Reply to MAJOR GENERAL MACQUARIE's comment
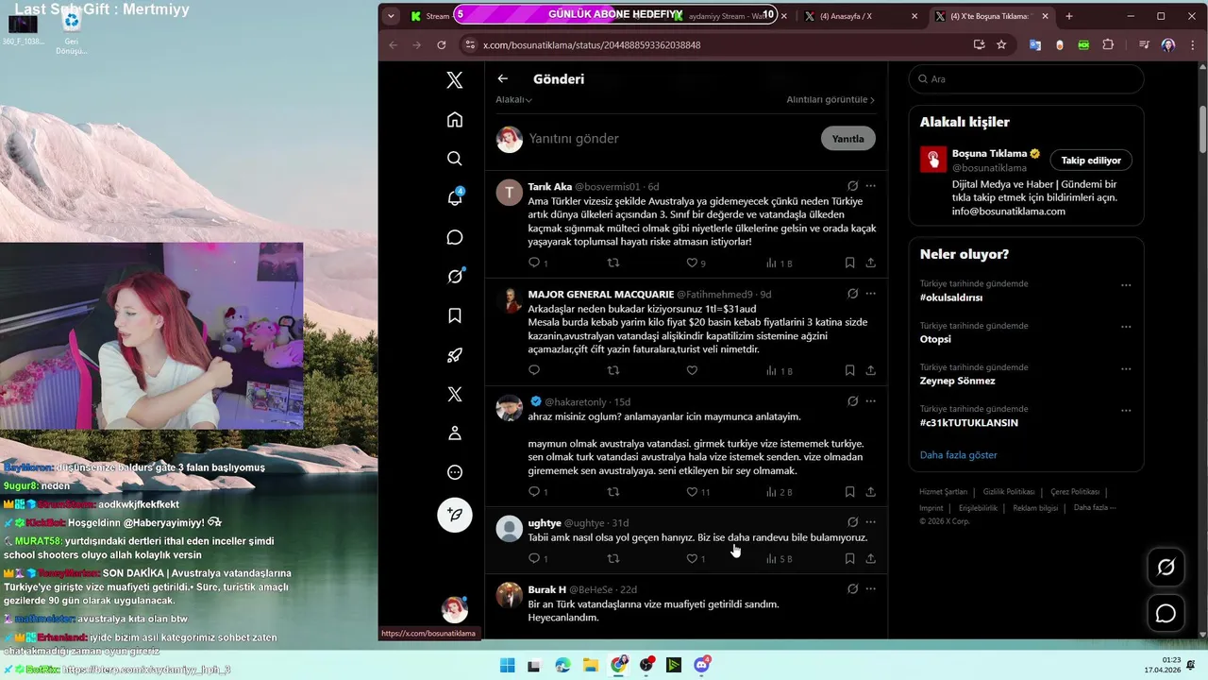This screenshot has width=1208, height=680. (534, 370)
